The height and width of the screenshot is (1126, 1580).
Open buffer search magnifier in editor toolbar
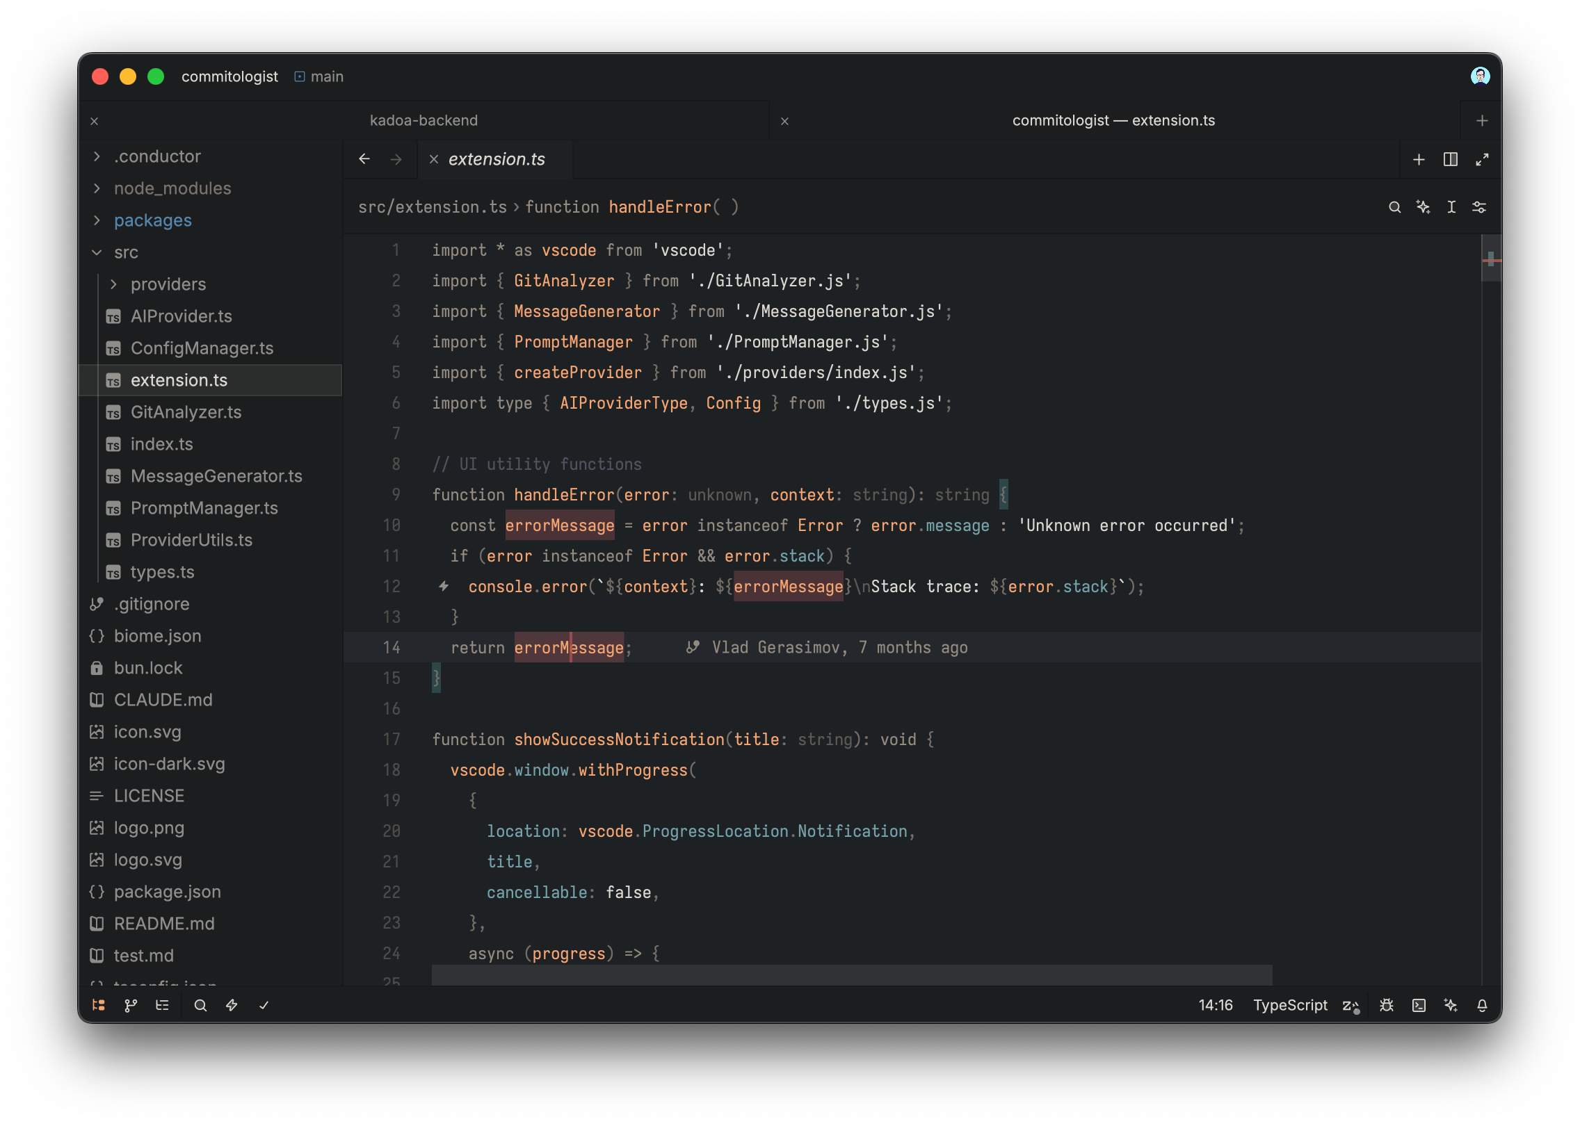click(1394, 207)
